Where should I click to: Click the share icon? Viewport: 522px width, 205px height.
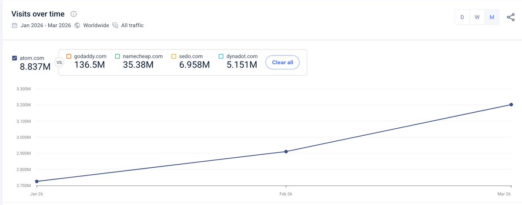coord(511,17)
